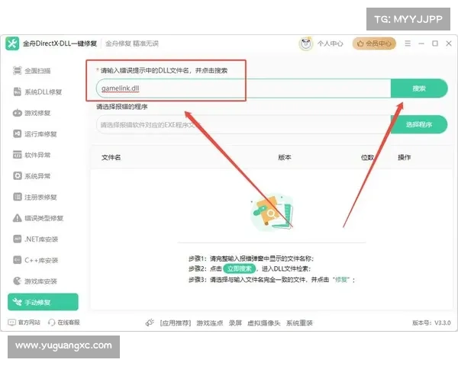
Task: Click the 系统重装 link
Action: 299,323
